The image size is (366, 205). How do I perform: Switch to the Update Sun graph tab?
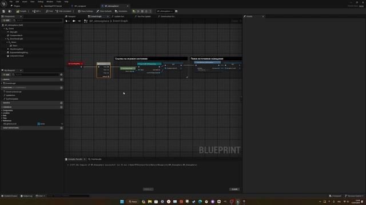tap(118, 17)
